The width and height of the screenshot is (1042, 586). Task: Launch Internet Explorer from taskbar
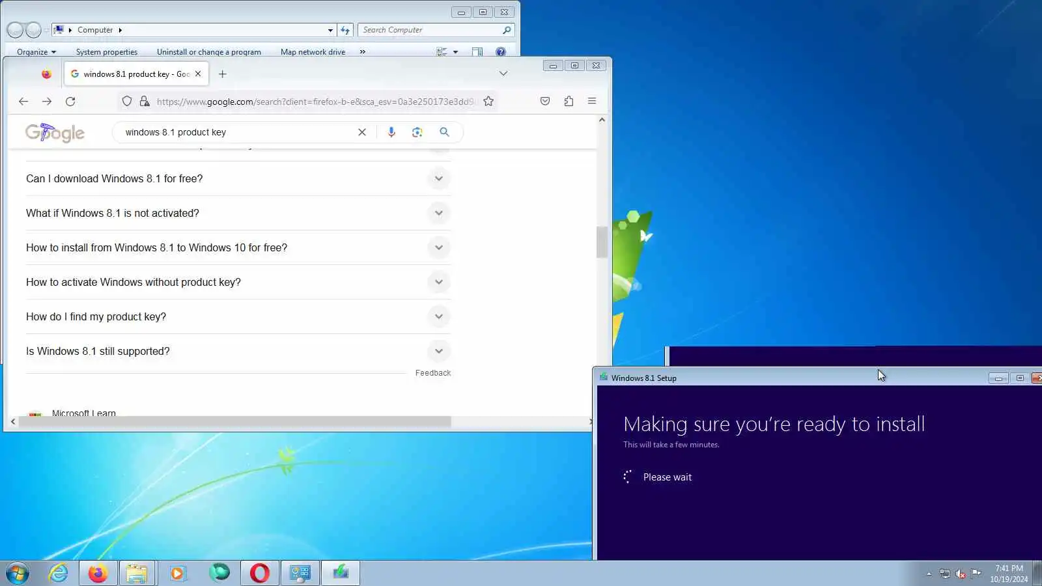(x=59, y=573)
